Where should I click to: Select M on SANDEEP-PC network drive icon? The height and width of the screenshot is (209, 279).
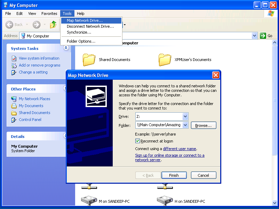pos(89,200)
